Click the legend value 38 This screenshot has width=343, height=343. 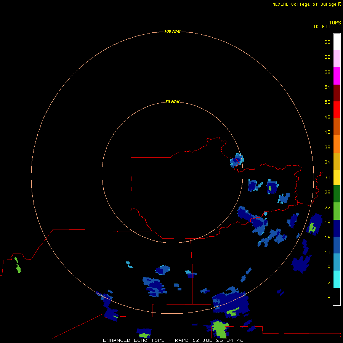point(327,147)
